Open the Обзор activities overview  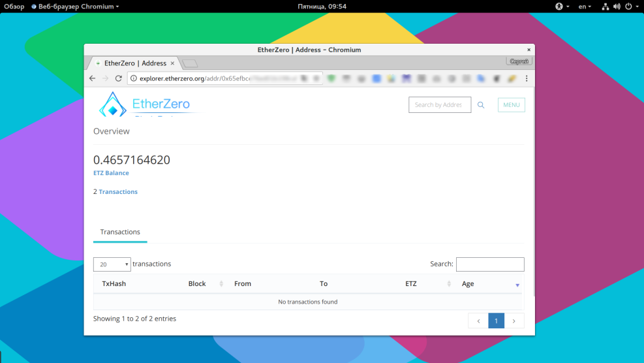(x=14, y=7)
